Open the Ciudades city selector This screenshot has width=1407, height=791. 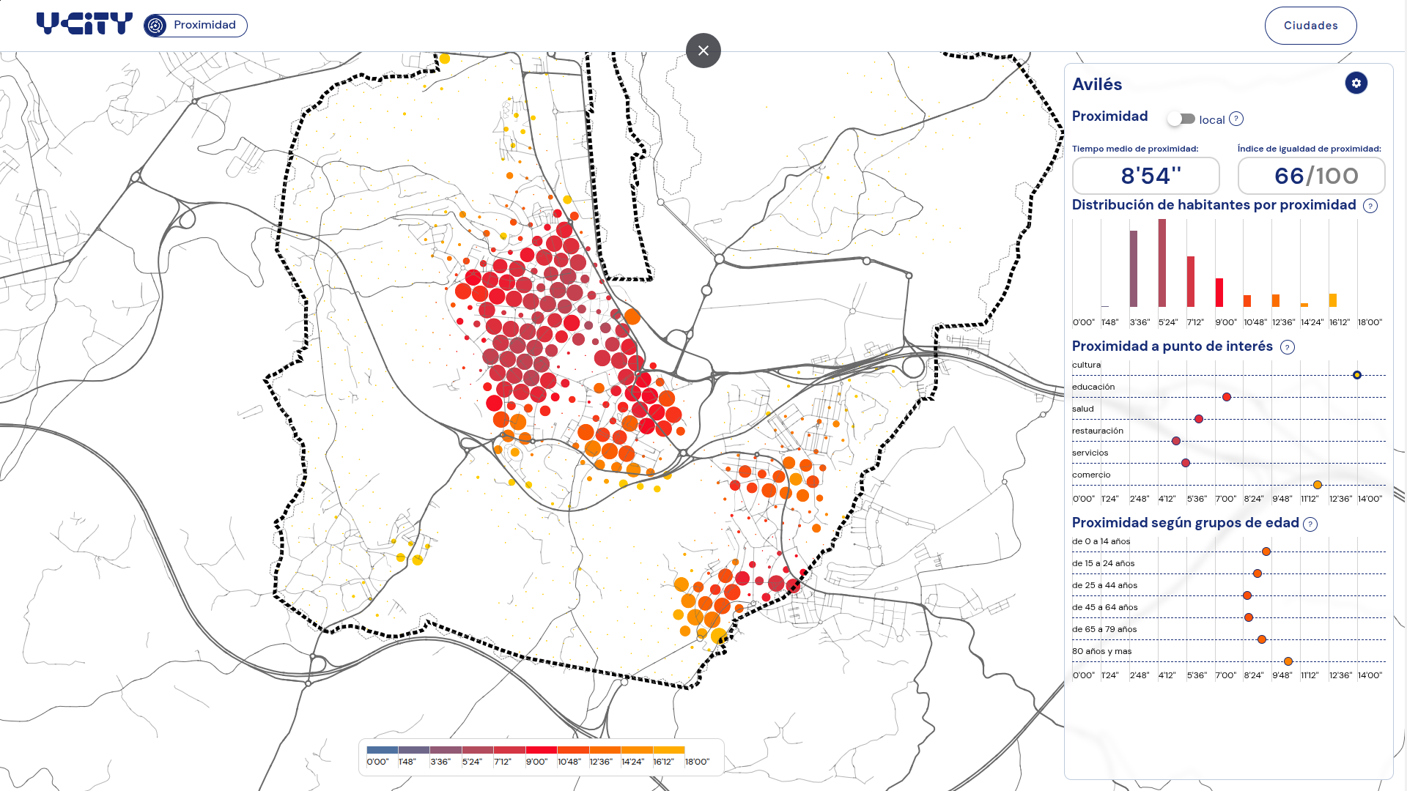tap(1310, 26)
